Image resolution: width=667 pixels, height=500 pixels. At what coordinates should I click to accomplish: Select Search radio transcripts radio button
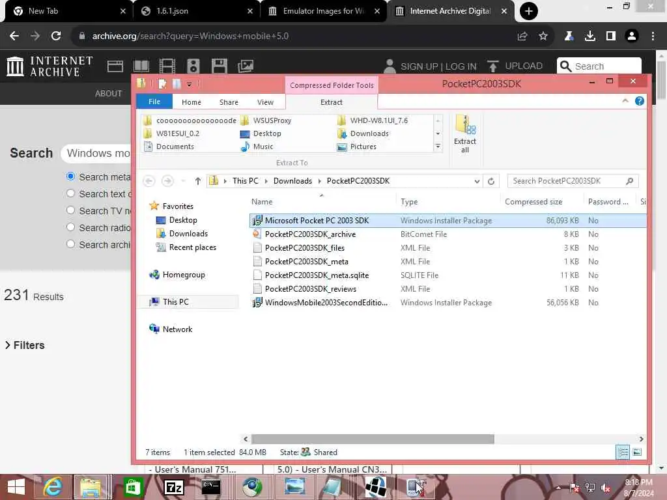point(70,227)
